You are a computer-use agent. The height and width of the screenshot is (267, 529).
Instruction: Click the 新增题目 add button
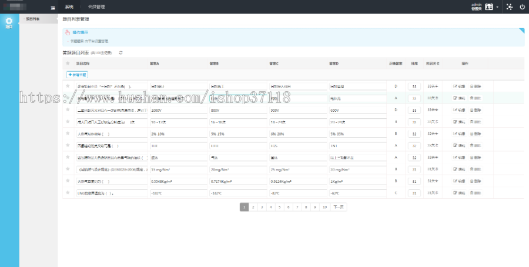77,75
